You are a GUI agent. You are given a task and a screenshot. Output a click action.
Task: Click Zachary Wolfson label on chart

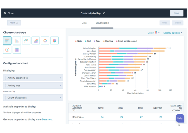89,54
